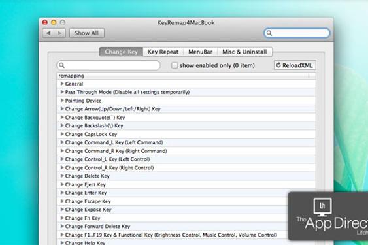Expand Change Control_L Key group
The height and width of the screenshot is (245, 368).
62,159
